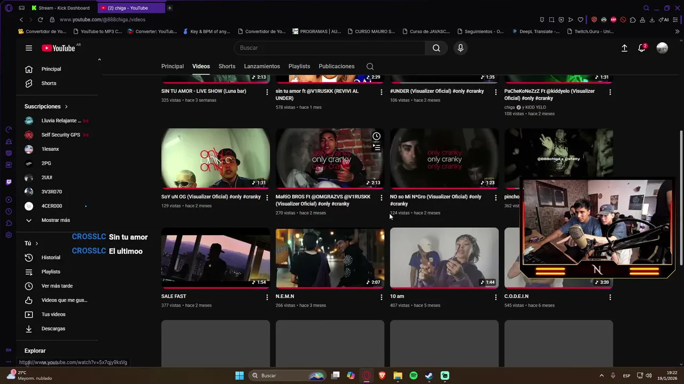Open the Lanzamientos tab

(x=262, y=66)
